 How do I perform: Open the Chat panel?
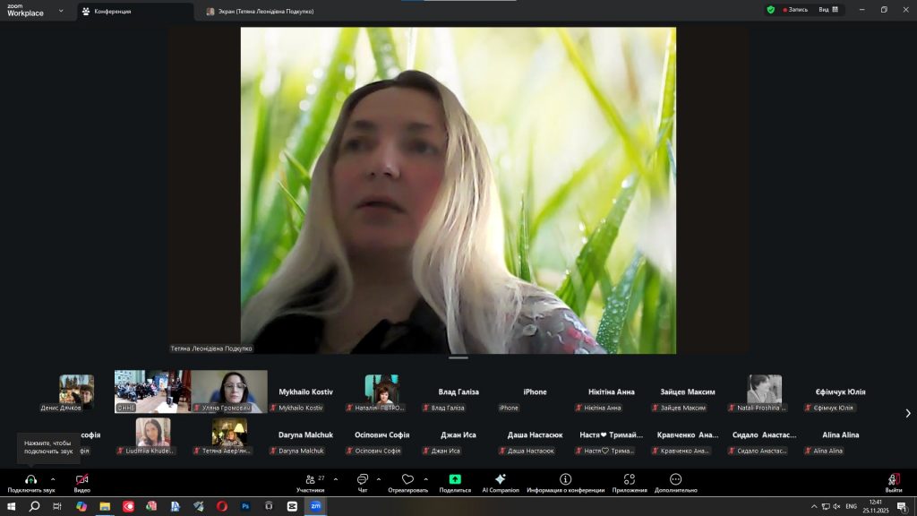click(x=363, y=480)
